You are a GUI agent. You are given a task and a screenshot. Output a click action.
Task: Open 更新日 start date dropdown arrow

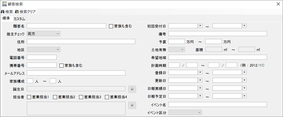point(200,80)
